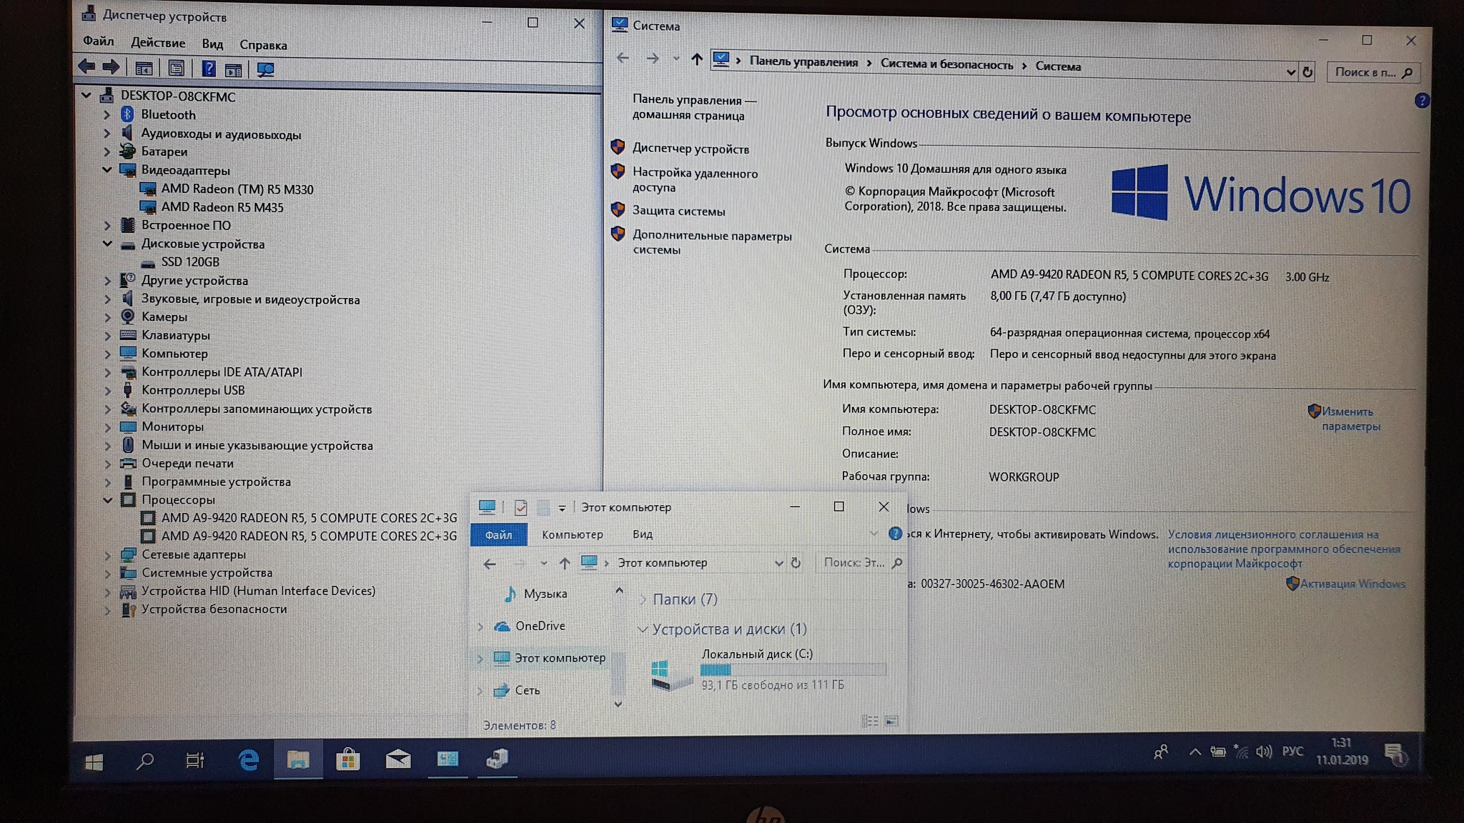Click the volume icon in system tray
The image size is (1464, 823).
pyautogui.click(x=1264, y=752)
